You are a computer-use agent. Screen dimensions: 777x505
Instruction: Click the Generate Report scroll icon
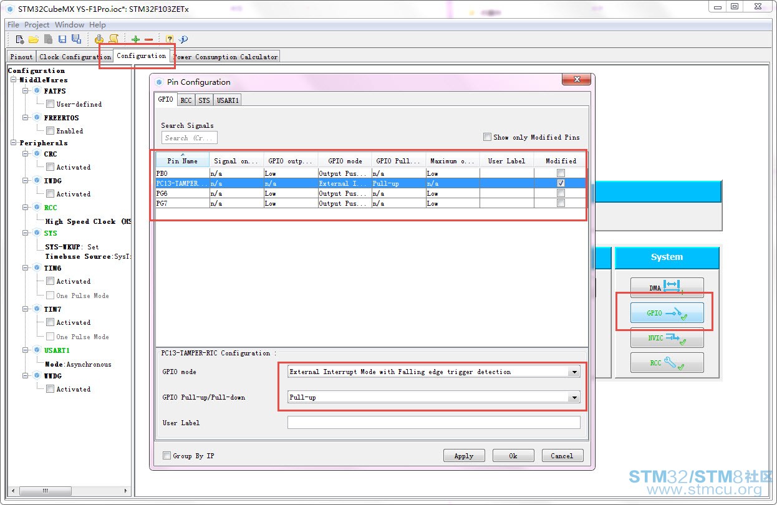tap(113, 39)
